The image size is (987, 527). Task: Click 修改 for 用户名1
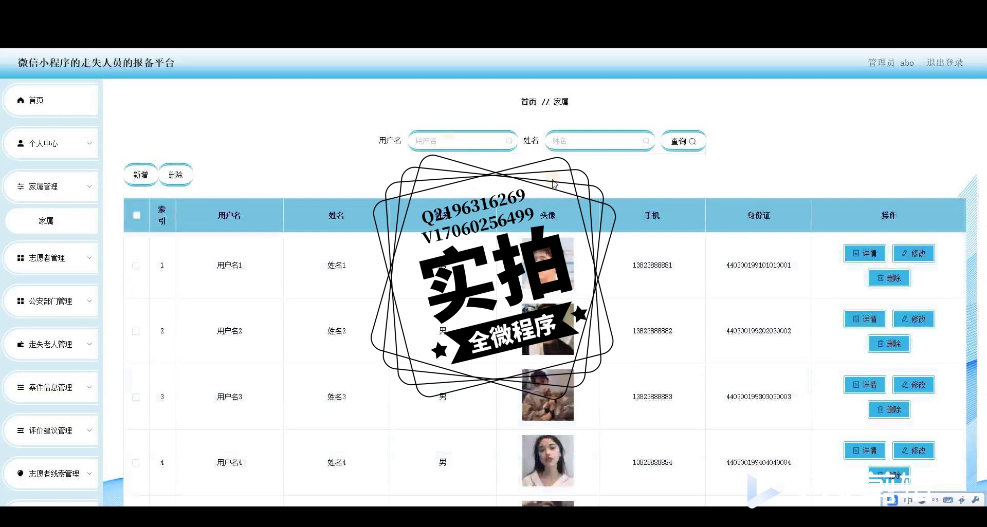[x=913, y=253]
